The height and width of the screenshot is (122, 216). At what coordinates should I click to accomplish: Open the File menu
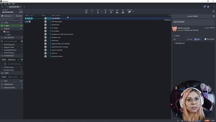[x=2, y=4]
